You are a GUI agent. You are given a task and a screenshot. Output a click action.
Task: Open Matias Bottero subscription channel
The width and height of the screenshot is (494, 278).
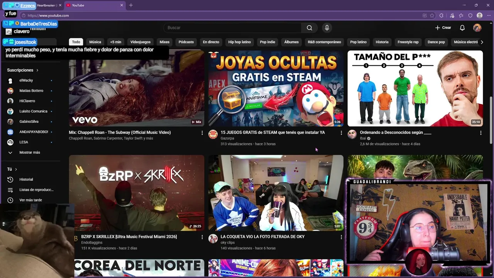click(30, 91)
